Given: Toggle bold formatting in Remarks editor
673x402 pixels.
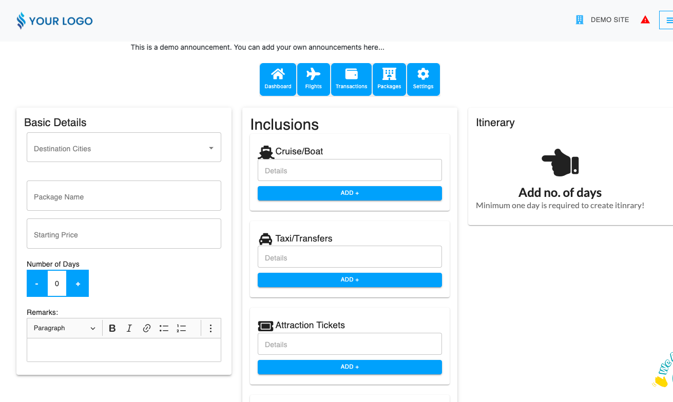Looking at the screenshot, I should pyautogui.click(x=112, y=328).
